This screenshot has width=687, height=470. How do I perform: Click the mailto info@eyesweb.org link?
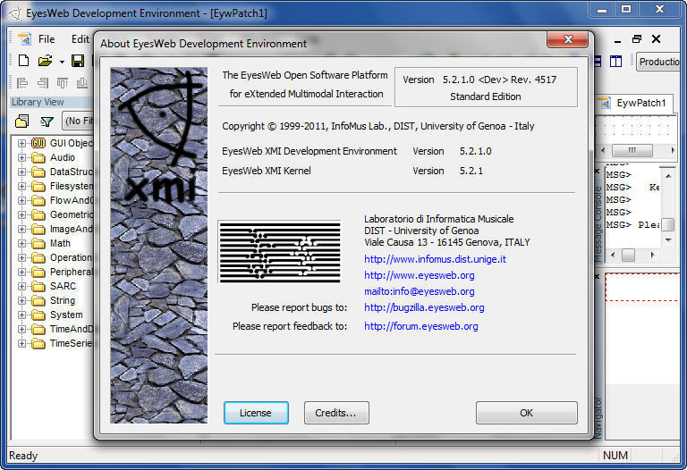pyautogui.click(x=420, y=291)
